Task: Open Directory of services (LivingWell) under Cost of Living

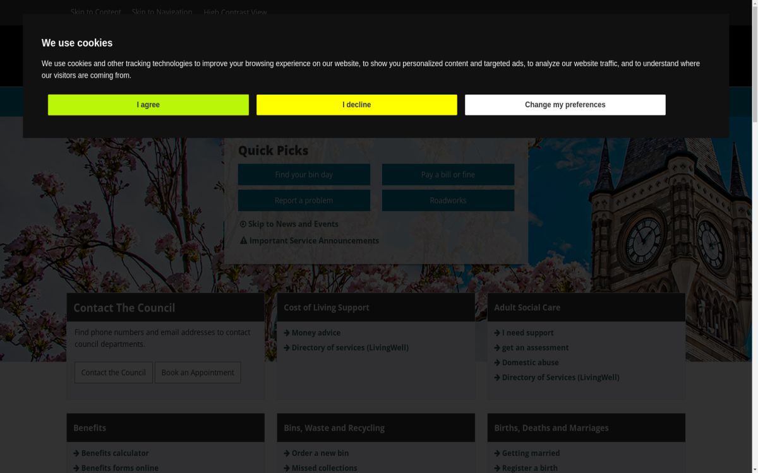Action: pyautogui.click(x=350, y=347)
